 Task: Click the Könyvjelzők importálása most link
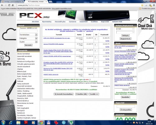click(x=62, y=8)
